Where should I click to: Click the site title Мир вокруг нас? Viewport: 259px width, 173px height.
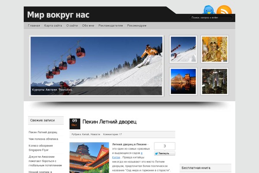click(x=58, y=15)
